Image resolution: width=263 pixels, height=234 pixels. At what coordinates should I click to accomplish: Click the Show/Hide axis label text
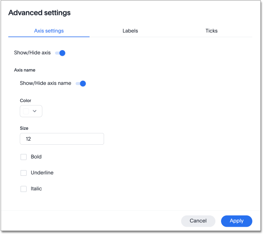[32, 53]
